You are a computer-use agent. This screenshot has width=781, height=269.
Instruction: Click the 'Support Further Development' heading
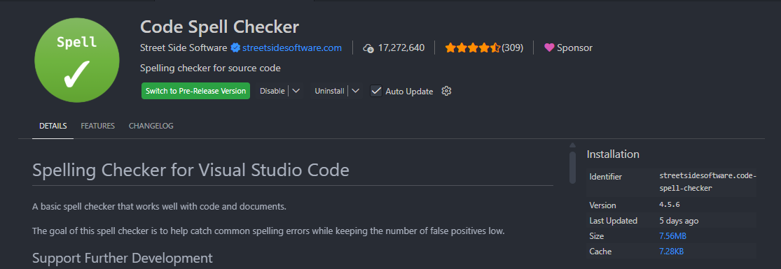[x=123, y=258]
